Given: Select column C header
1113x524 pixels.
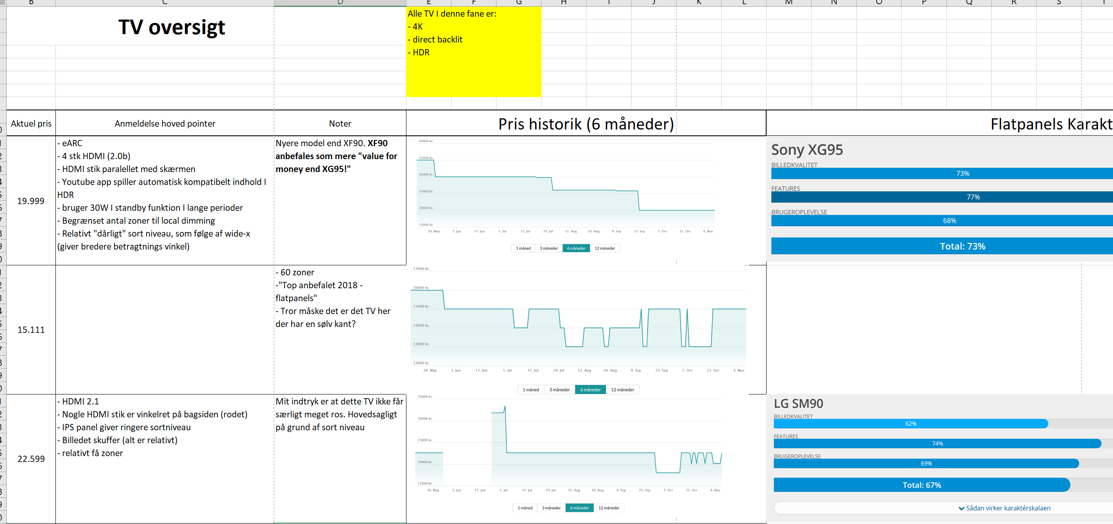Looking at the screenshot, I should [165, 2].
